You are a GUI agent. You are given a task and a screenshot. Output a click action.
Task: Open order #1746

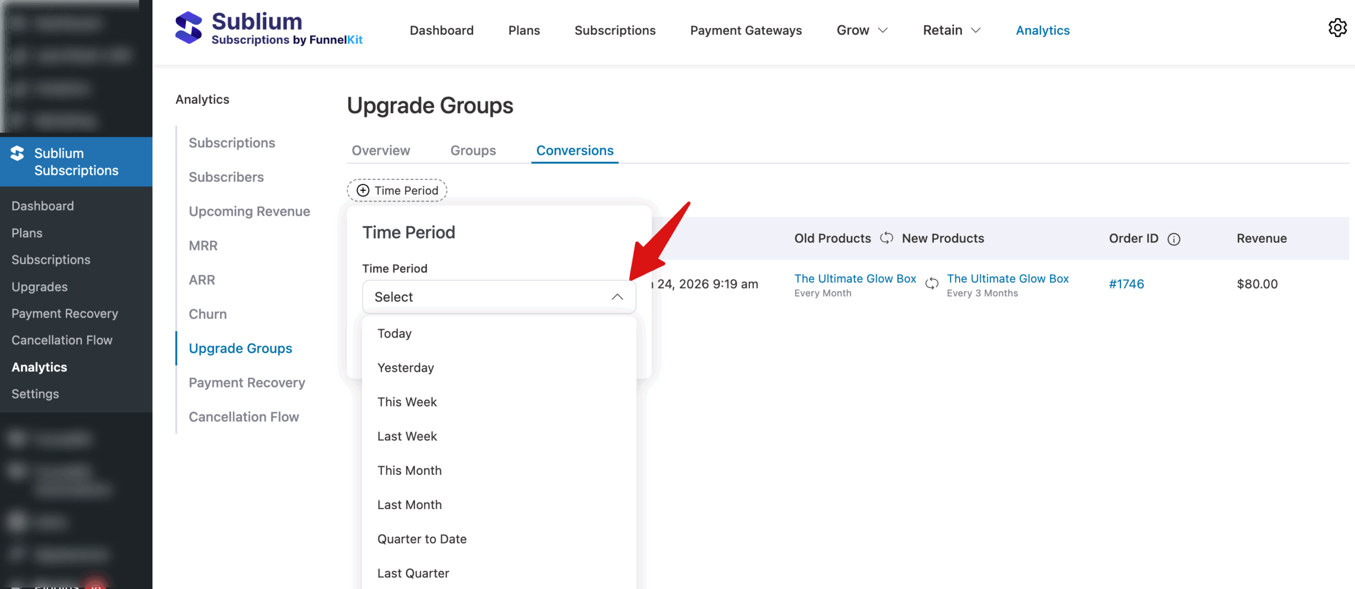[x=1126, y=283]
